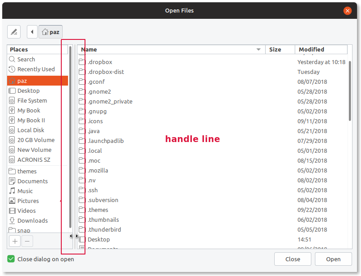Click the back arrow in path bar
Image resolution: width=361 pixels, height=276 pixels.
[32, 32]
